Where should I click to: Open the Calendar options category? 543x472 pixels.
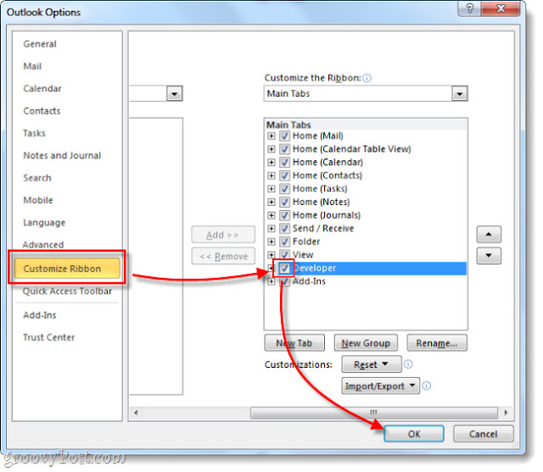click(x=43, y=90)
